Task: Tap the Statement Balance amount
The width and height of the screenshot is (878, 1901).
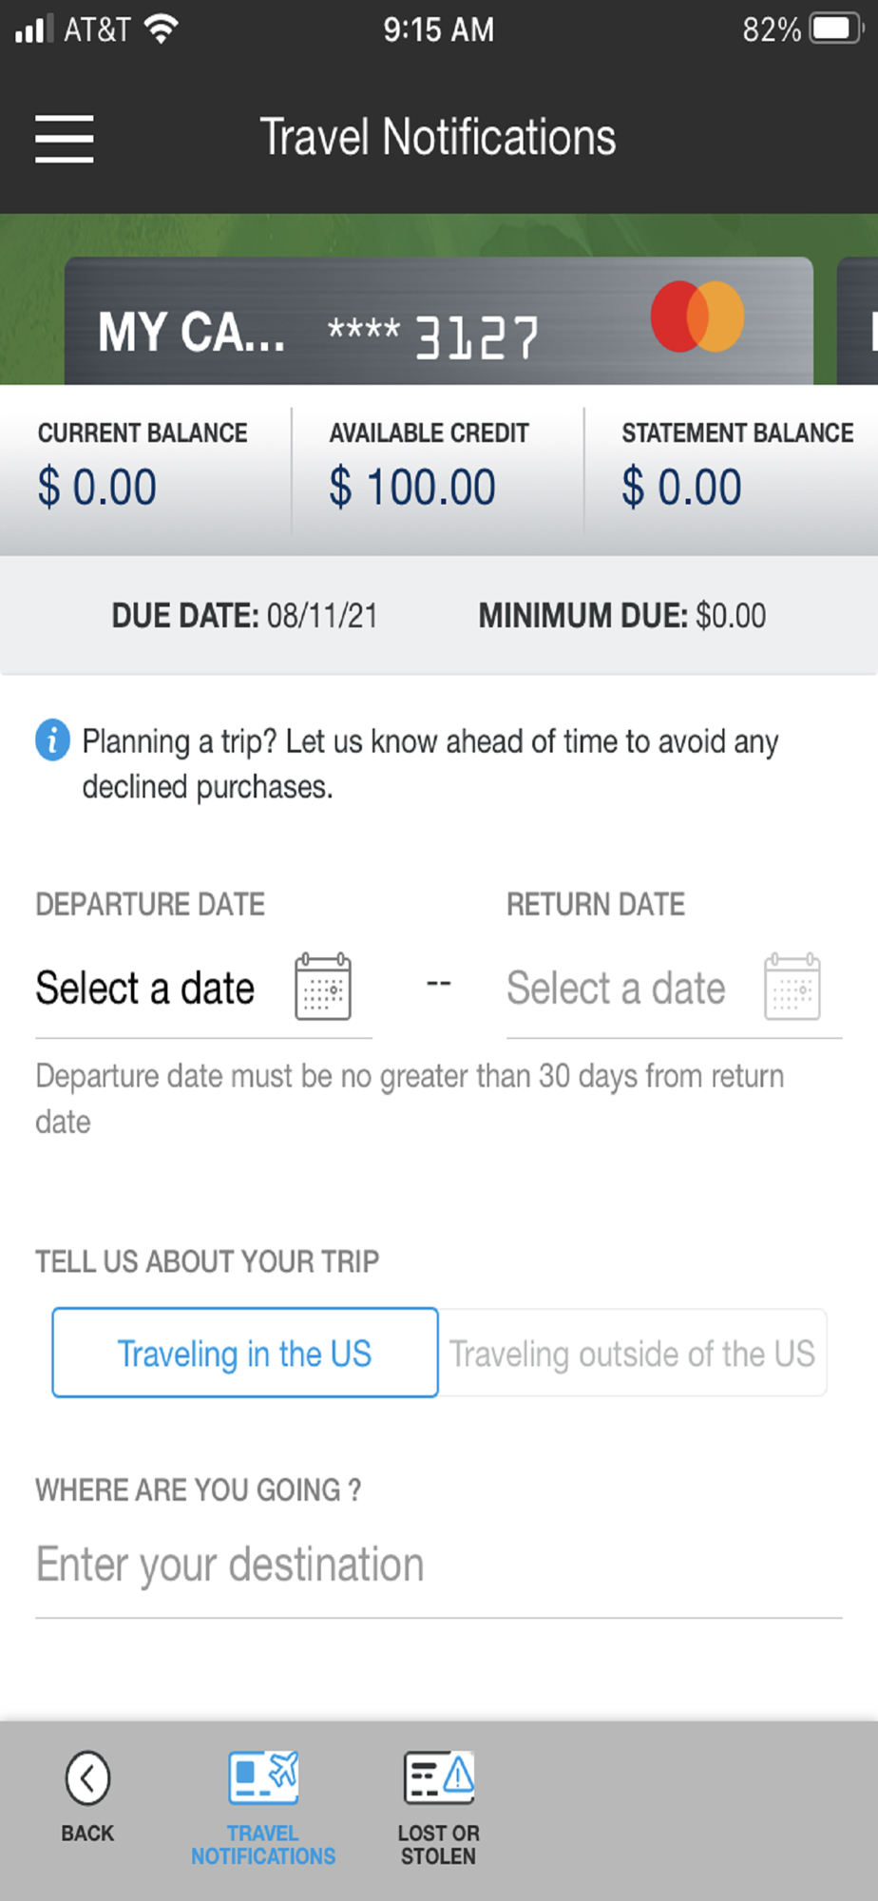Action: coord(681,488)
